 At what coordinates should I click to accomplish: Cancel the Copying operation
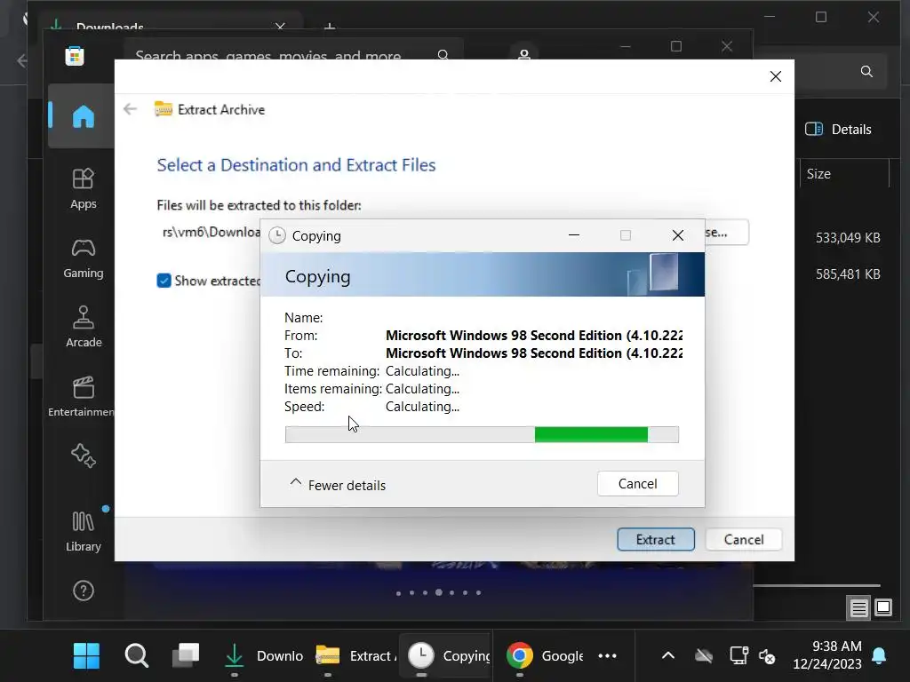(637, 484)
